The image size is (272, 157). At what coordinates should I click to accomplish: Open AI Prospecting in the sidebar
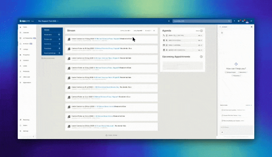(28, 38)
